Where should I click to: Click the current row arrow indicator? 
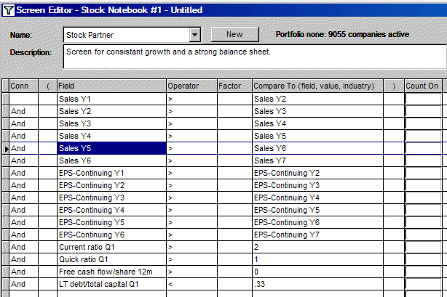(x=6, y=148)
